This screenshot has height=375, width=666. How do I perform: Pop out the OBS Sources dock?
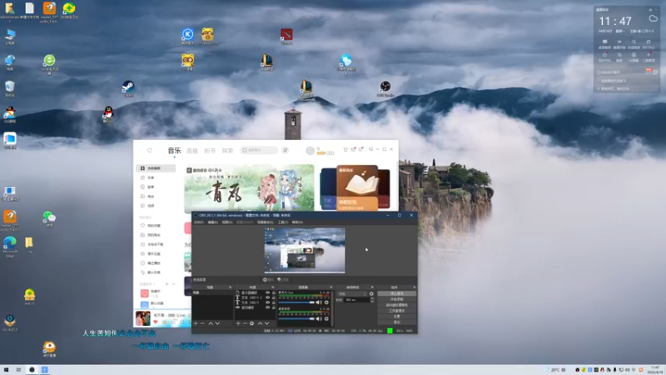(x=273, y=287)
